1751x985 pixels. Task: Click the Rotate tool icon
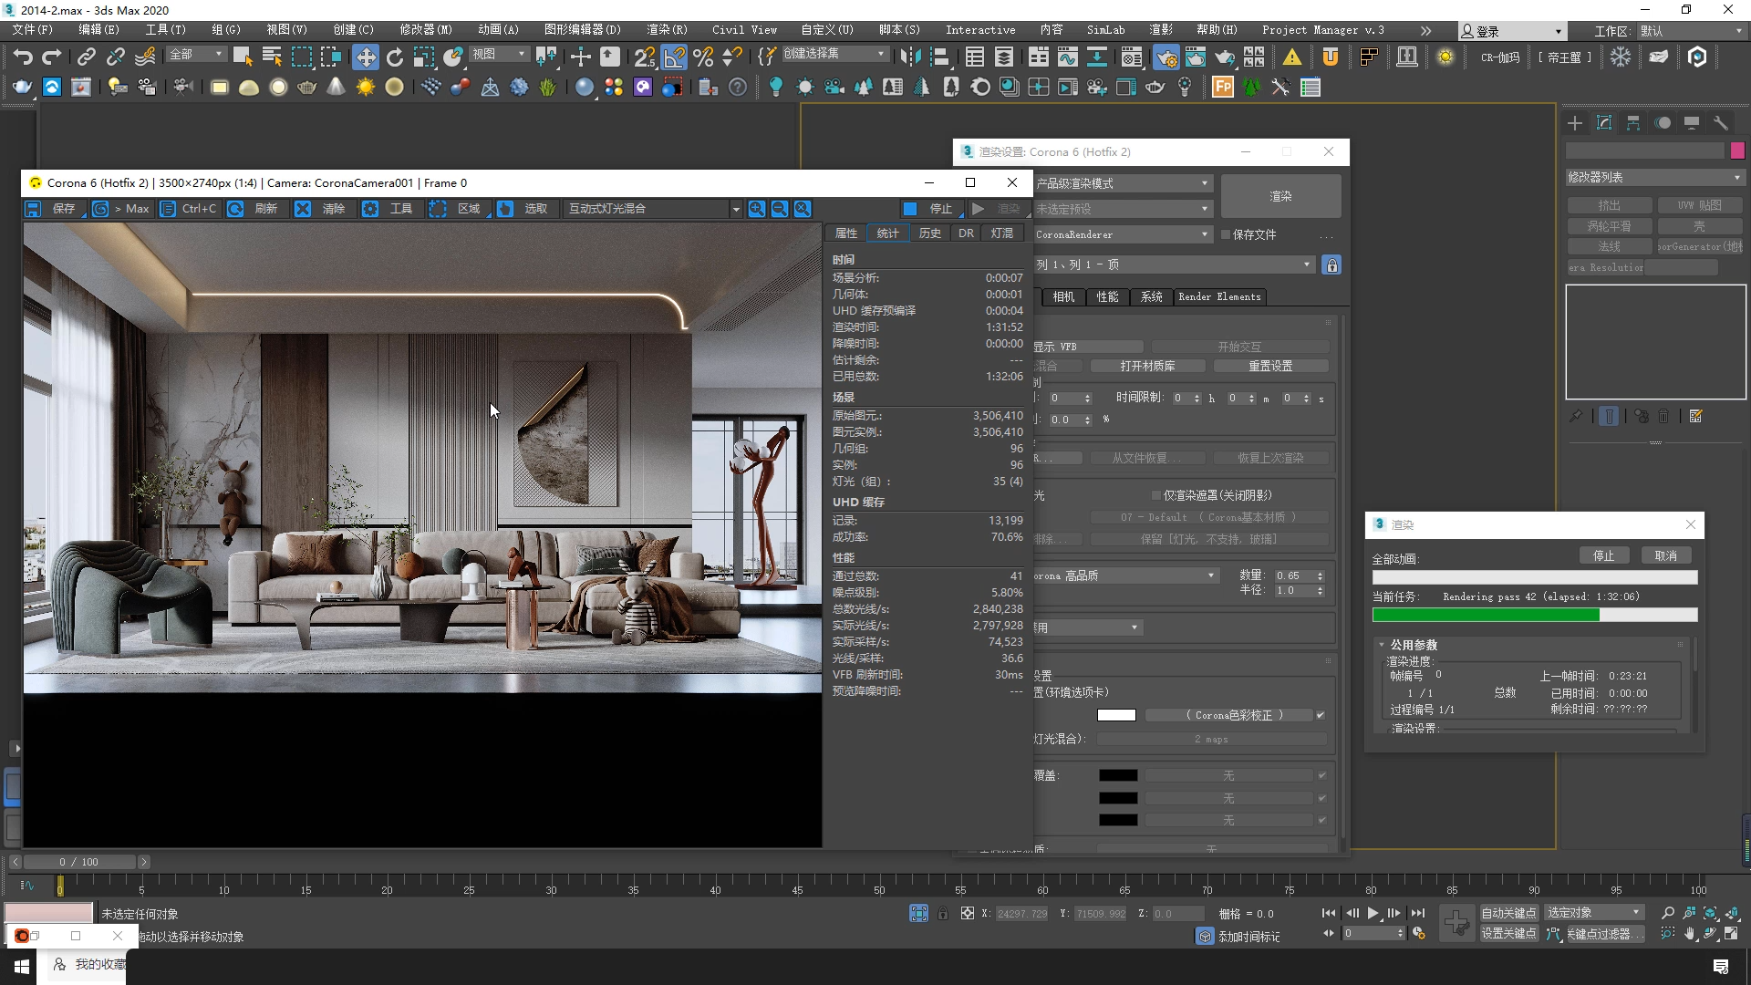[x=394, y=57]
